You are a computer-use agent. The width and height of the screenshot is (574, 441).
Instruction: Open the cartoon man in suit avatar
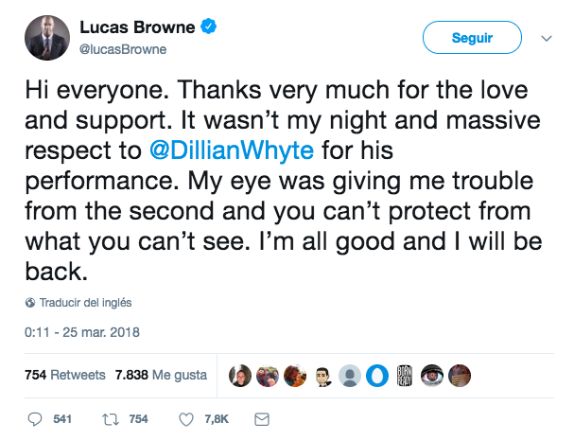click(x=321, y=375)
